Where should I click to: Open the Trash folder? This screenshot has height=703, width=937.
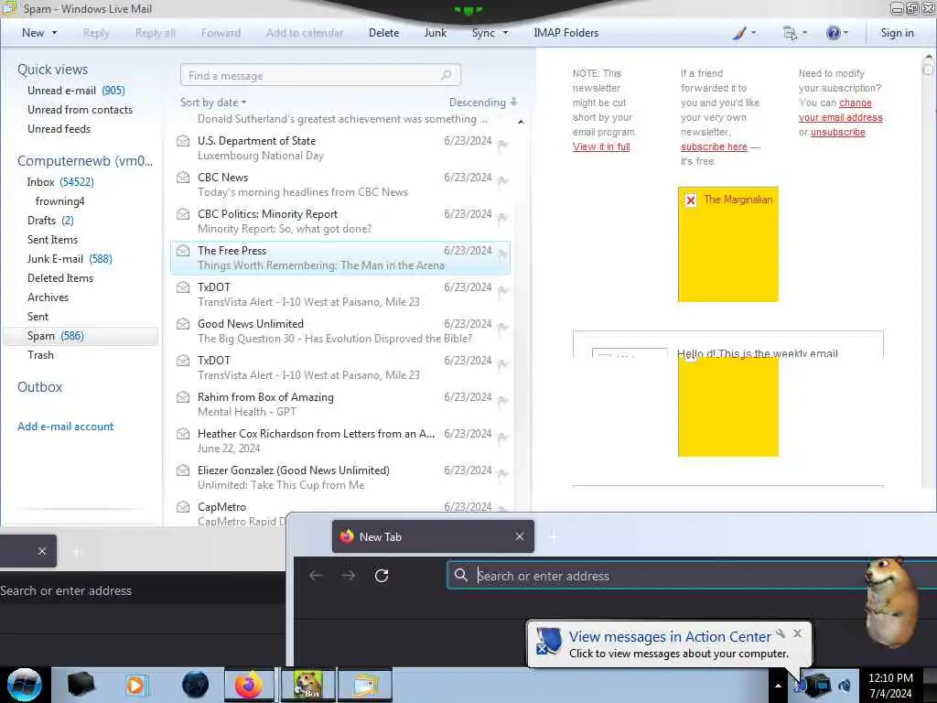pyautogui.click(x=40, y=354)
